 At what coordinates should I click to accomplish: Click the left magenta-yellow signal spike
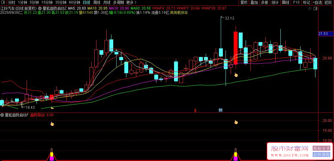pyautogui.click(x=52, y=155)
